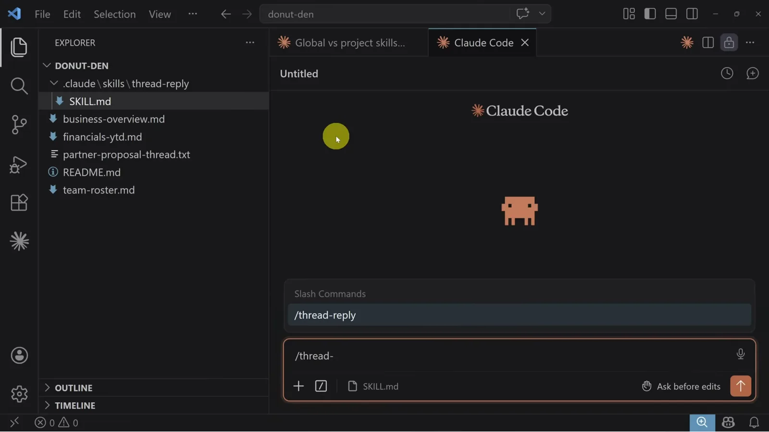Screen dimensions: 769x432
Task: Open README.md file
Action: [154, 172]
